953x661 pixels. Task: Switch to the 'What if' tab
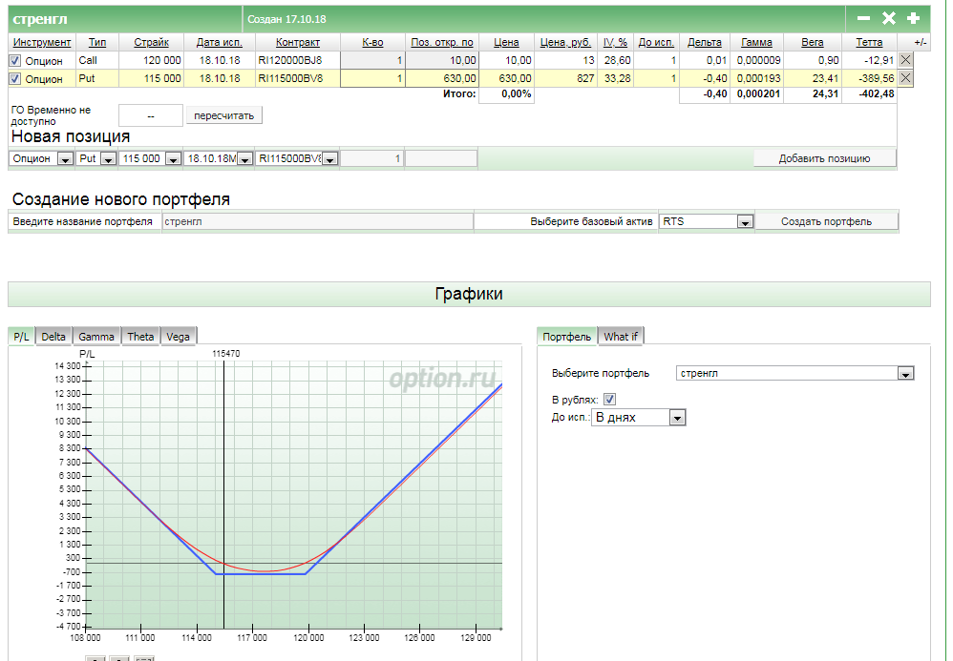(x=621, y=336)
